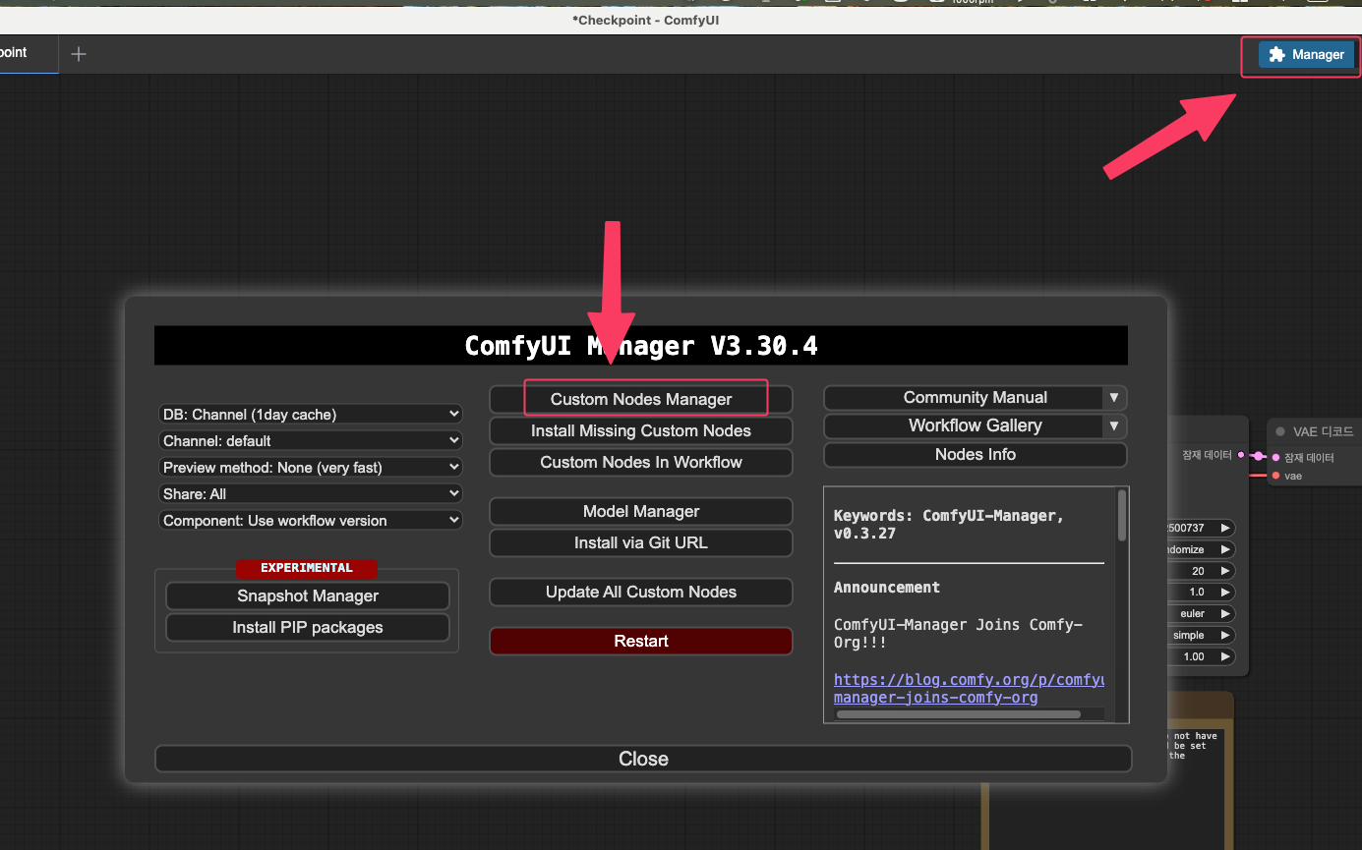
Task: Open the blog.comfy.org announcement link
Action: 969,688
